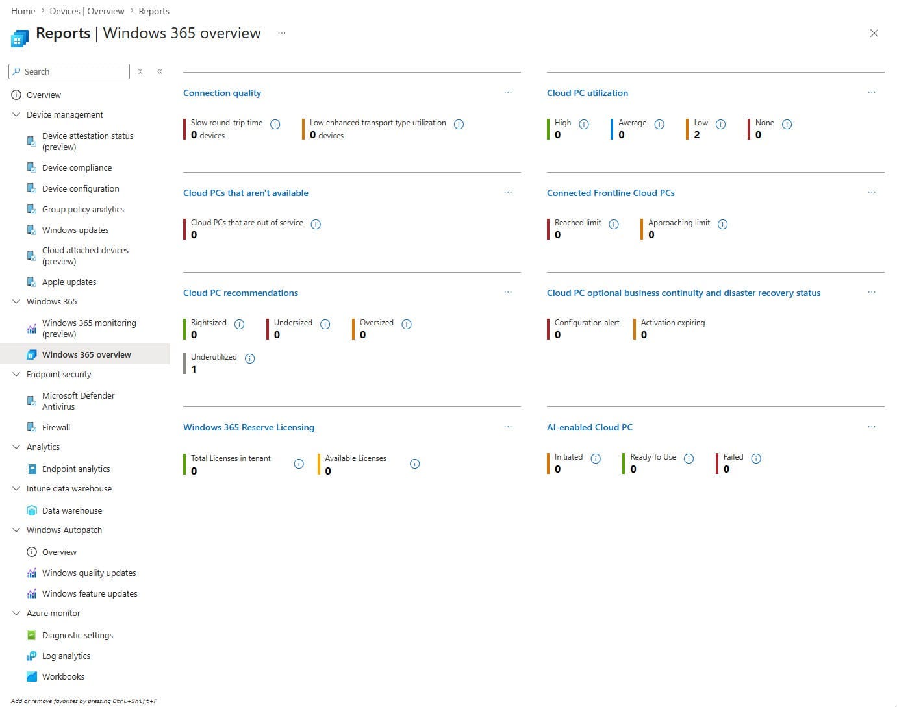Screen dimensions: 897x707
Task: Click the info icon beside Rightsized
Action: (x=239, y=324)
